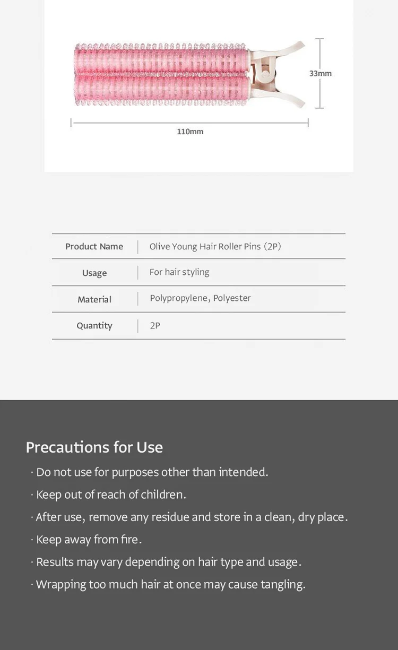398x650 pixels.
Task: Click the vertical height measurement bracket
Action: point(319,73)
